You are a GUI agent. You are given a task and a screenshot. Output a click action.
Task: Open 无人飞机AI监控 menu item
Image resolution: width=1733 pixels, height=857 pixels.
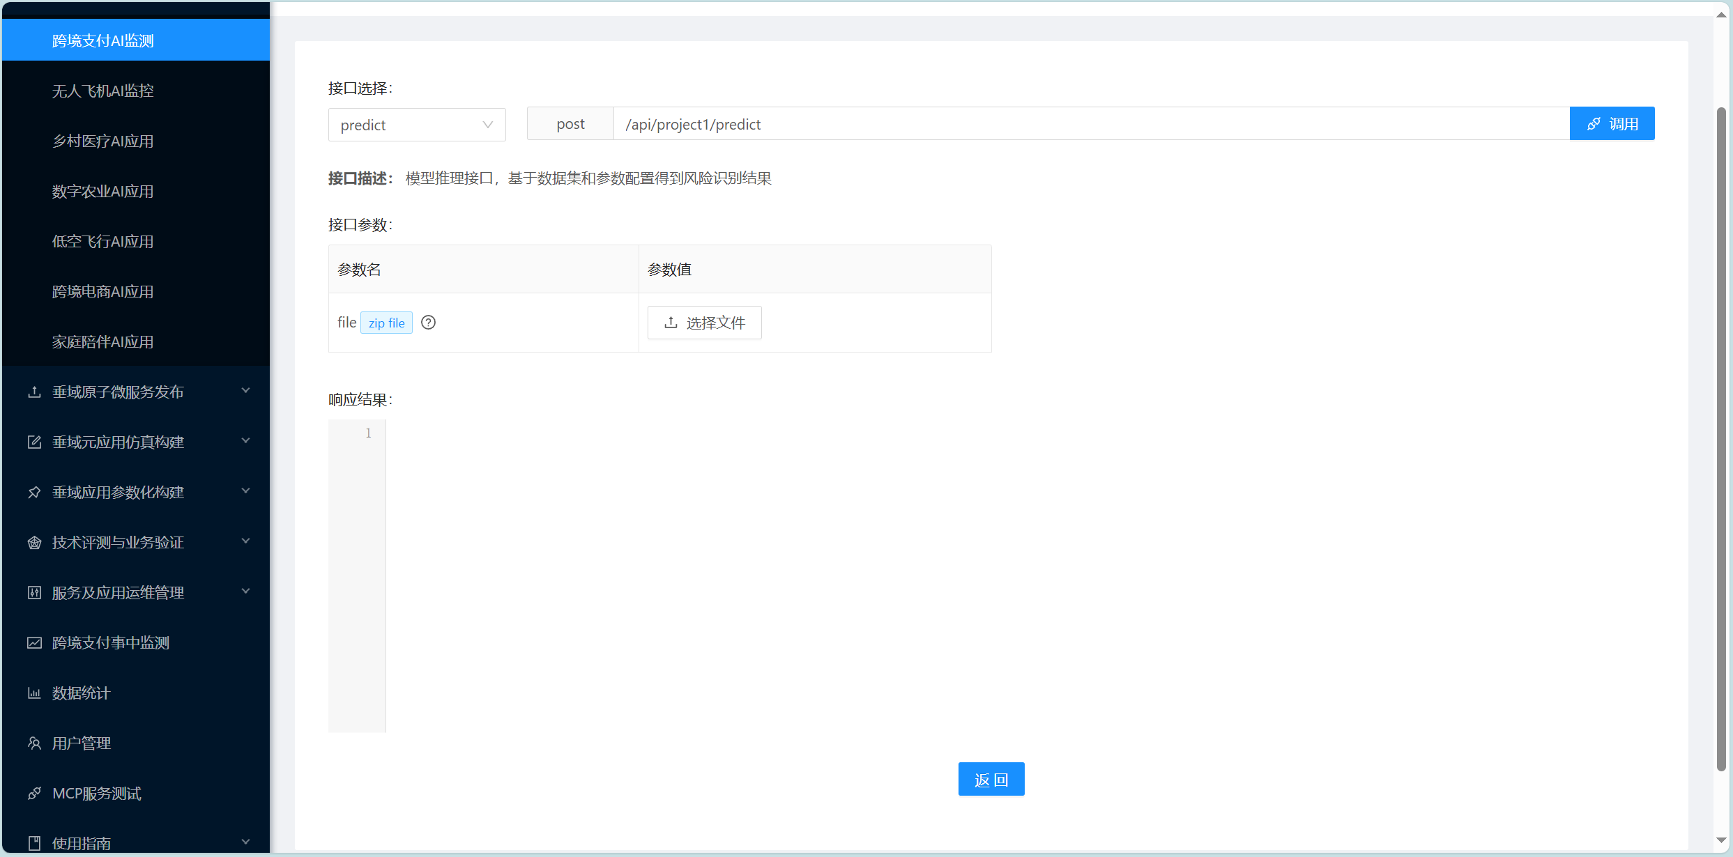point(136,91)
